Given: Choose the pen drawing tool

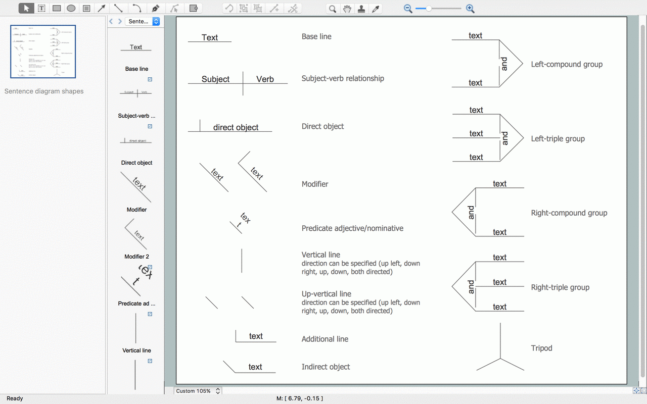Looking at the screenshot, I should [x=155, y=8].
